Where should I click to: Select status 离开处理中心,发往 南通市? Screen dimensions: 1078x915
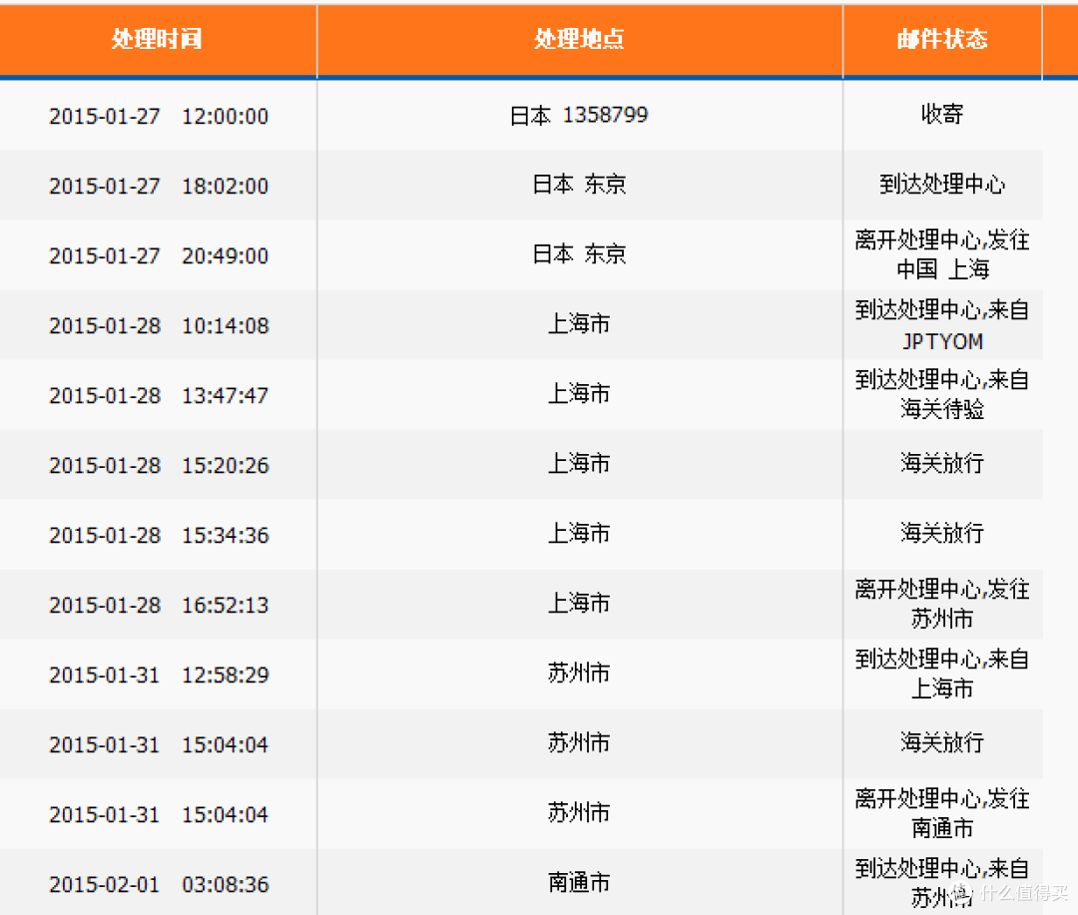coord(942,814)
